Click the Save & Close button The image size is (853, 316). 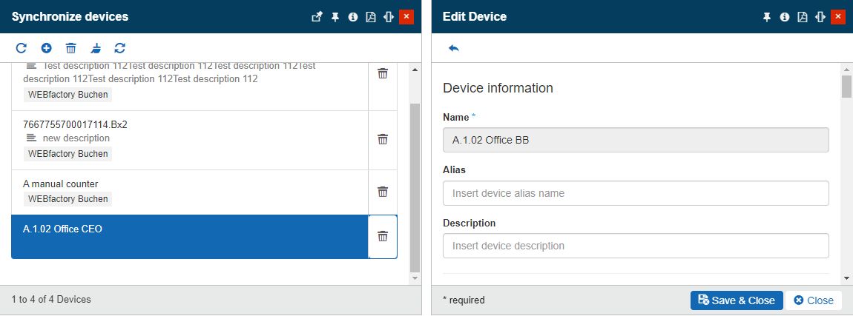[736, 300]
